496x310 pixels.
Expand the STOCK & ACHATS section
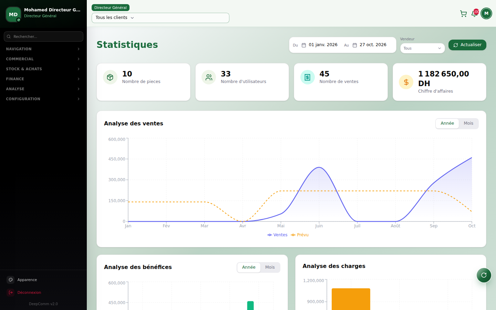[43, 69]
